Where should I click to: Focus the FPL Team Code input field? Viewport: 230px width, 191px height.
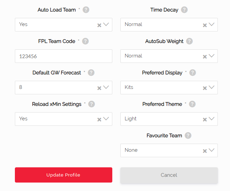[64, 56]
